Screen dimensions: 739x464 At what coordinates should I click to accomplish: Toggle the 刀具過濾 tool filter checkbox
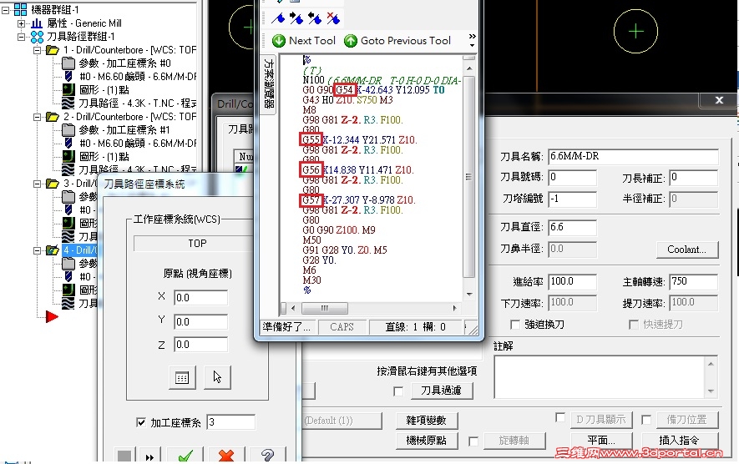398,391
